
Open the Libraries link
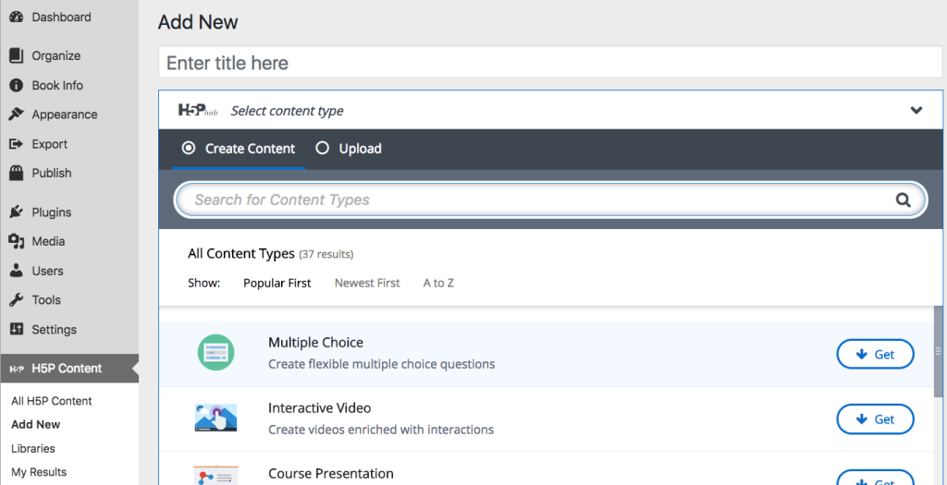tap(32, 449)
